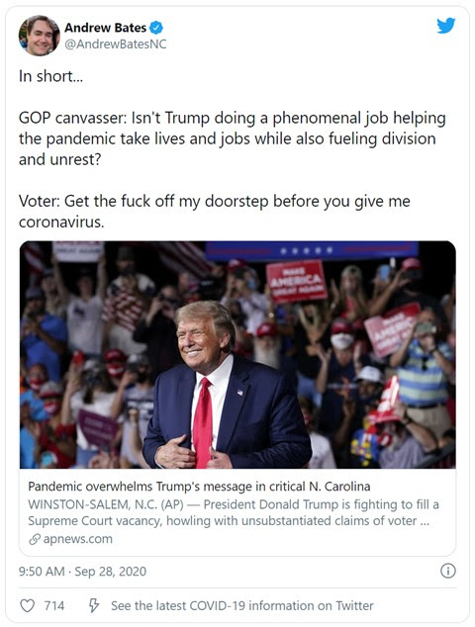The height and width of the screenshot is (627, 475).
Task: Click the 'Voter: Get the' tweet paragraph
Action: [x=215, y=211]
